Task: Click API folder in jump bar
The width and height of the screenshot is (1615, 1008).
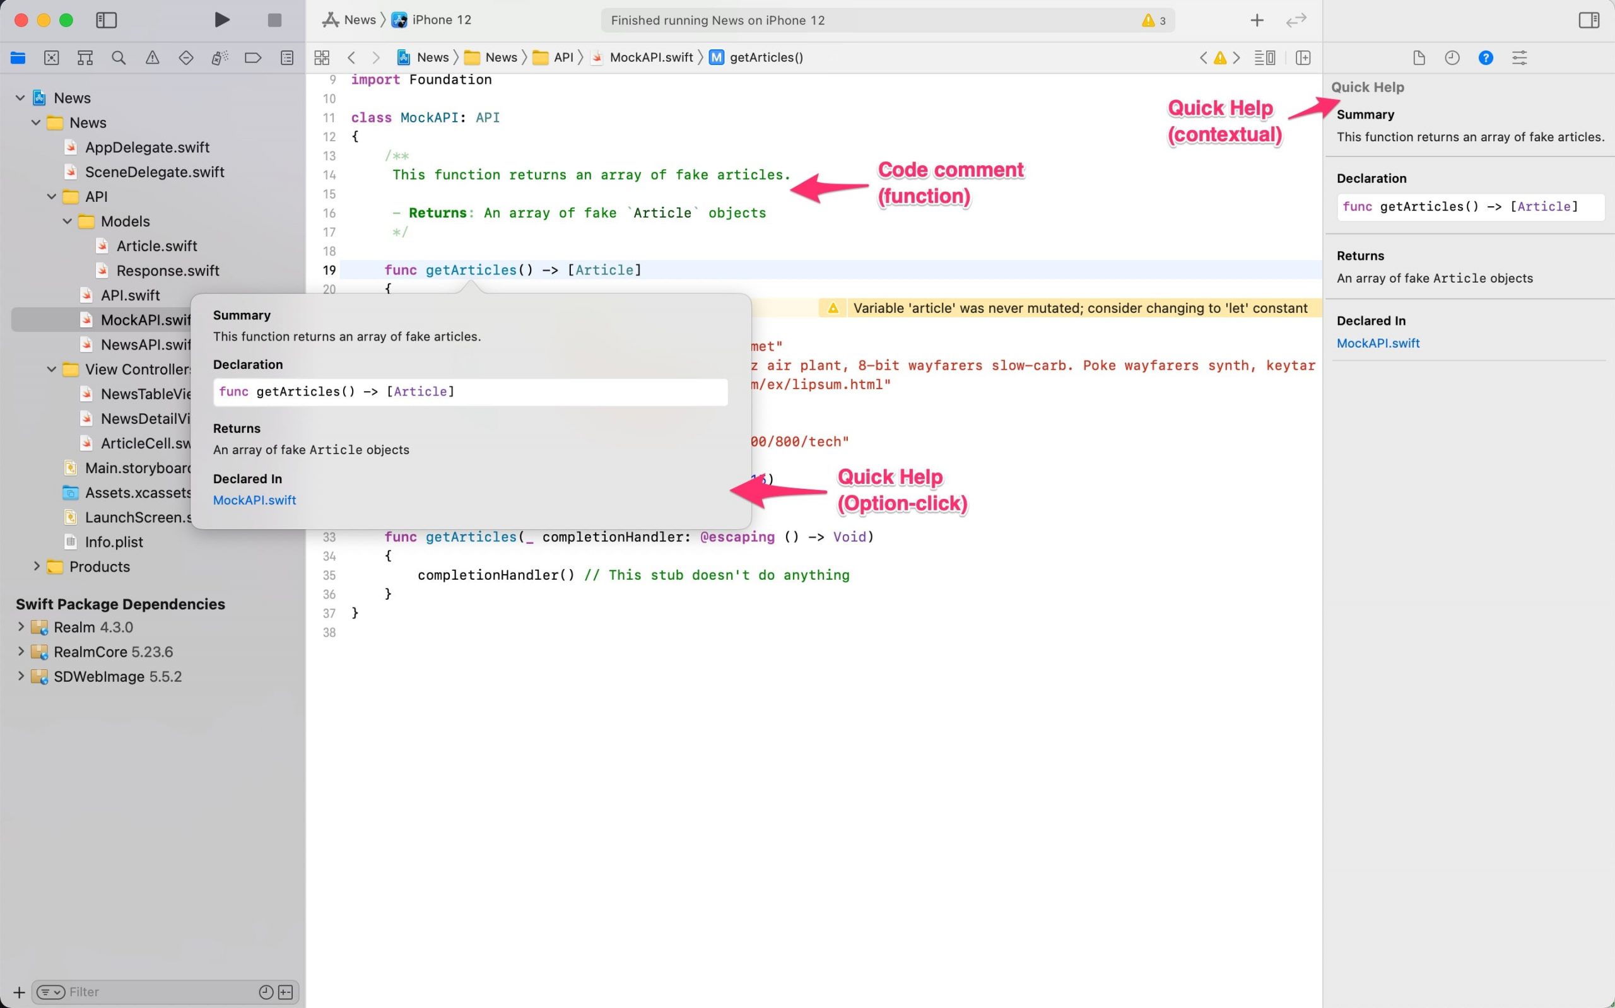Action: coord(553,58)
